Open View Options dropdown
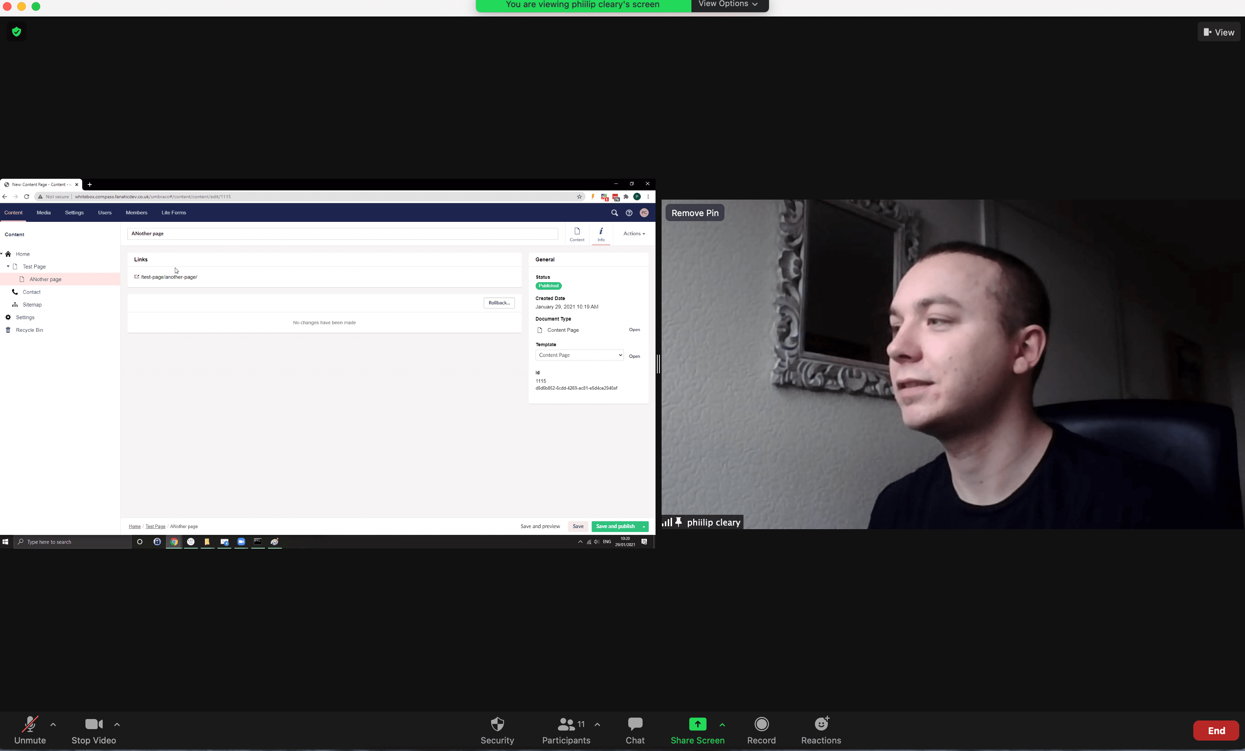This screenshot has width=1245, height=751. (x=728, y=5)
